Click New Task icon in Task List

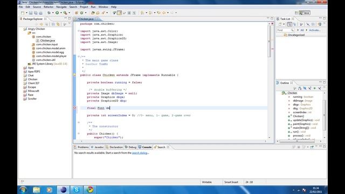[x=280, y=24]
